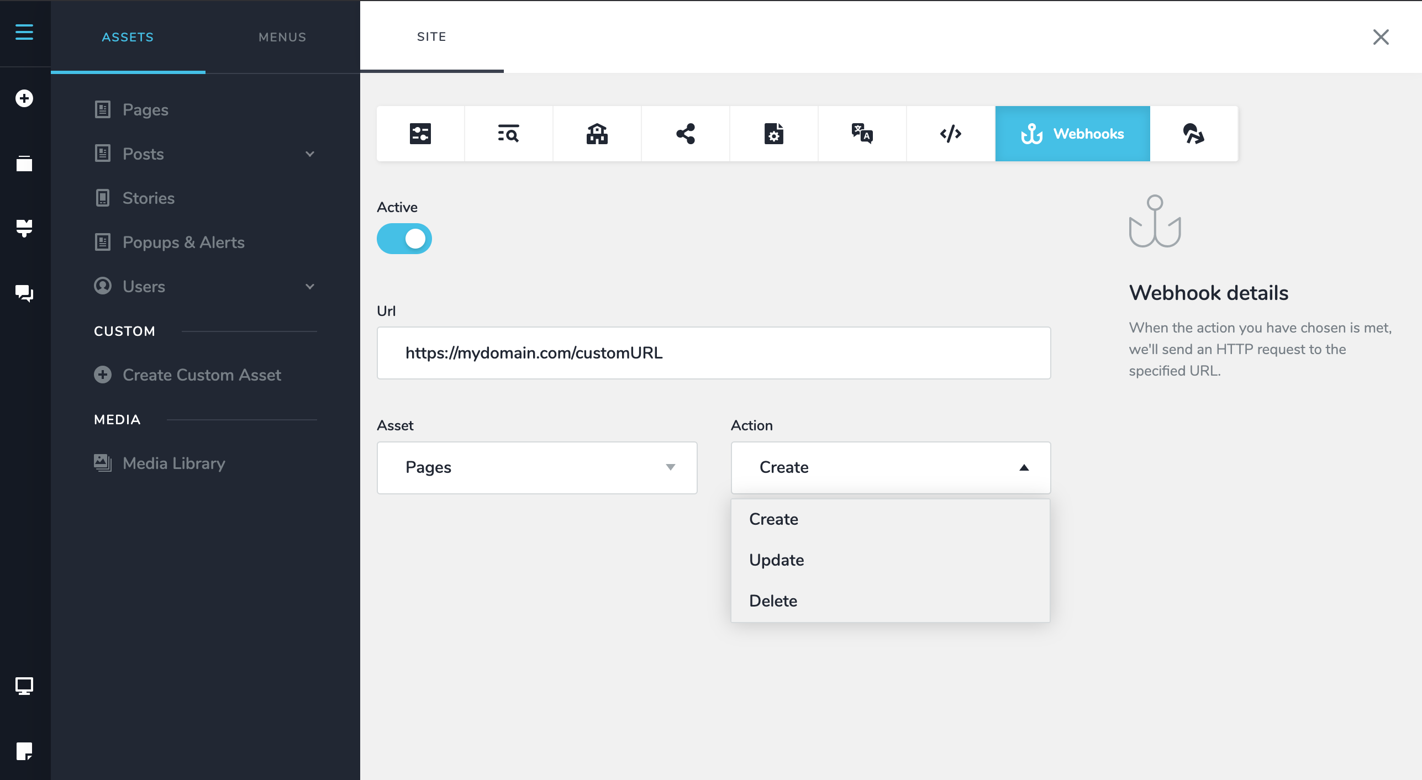Click the comments chat icon in sidebar
The height and width of the screenshot is (780, 1422).
(24, 293)
